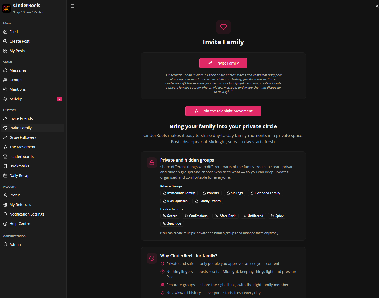Click the Admin shield icon

pyautogui.click(x=5, y=244)
